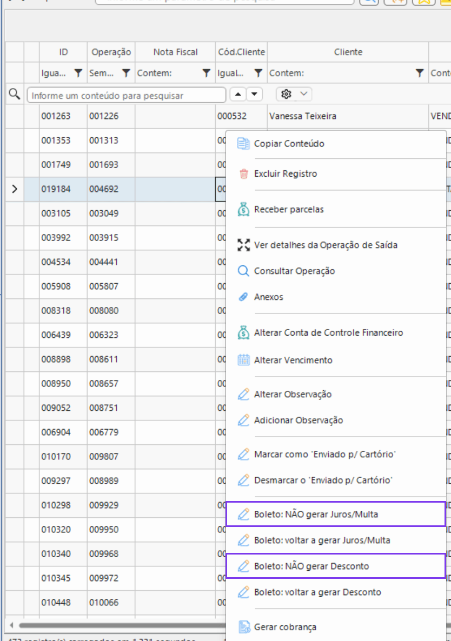Click the calendar icon for Alterar Vencimento
451x641 pixels.
click(x=244, y=360)
